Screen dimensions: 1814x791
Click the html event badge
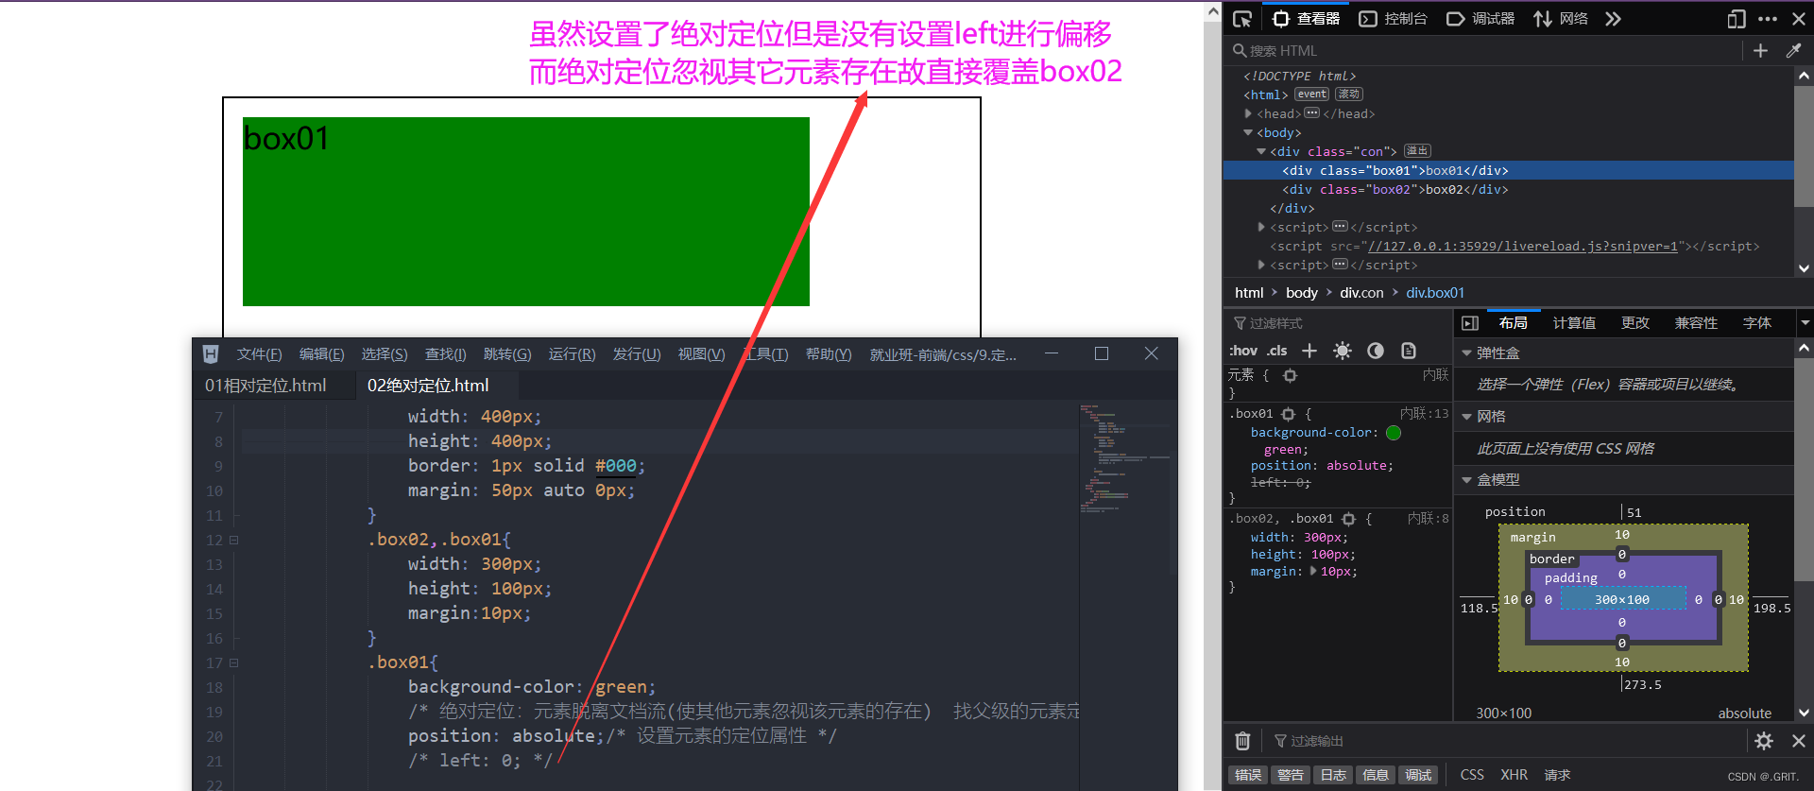tap(1311, 95)
